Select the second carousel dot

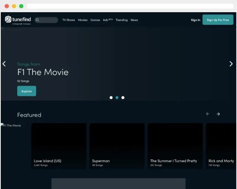click(x=117, y=98)
